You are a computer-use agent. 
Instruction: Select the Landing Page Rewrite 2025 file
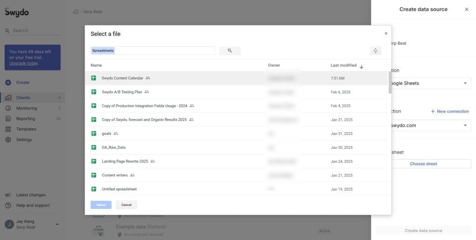coord(237,161)
